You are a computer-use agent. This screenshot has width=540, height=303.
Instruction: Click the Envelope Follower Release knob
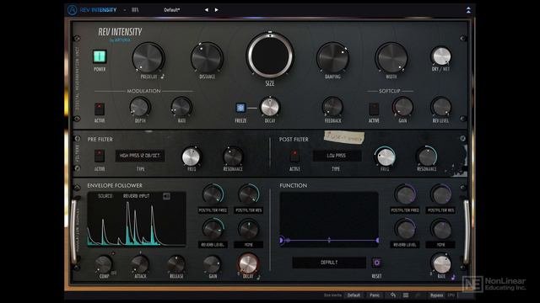[176, 264]
